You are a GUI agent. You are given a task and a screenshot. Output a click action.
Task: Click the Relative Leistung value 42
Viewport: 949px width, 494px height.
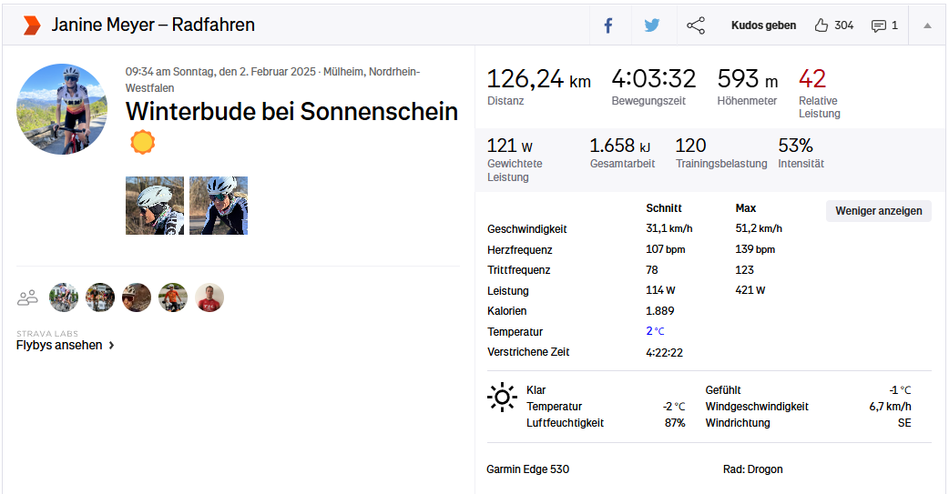coord(811,79)
